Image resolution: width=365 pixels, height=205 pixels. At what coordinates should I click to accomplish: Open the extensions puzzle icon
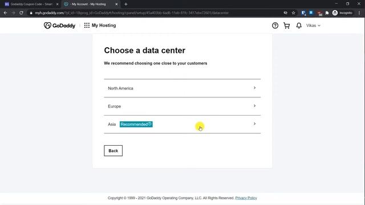pyautogui.click(x=327, y=13)
